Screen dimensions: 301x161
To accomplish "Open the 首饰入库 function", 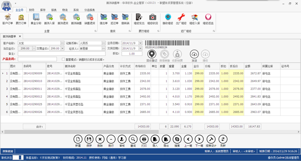I will (49, 19).
